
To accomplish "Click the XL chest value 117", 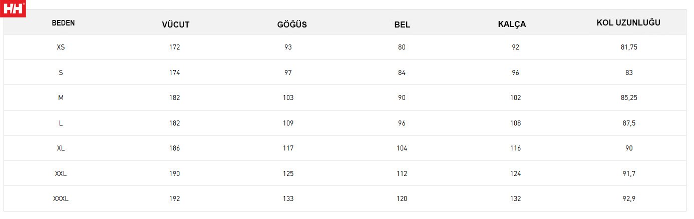I will click(x=288, y=148).
